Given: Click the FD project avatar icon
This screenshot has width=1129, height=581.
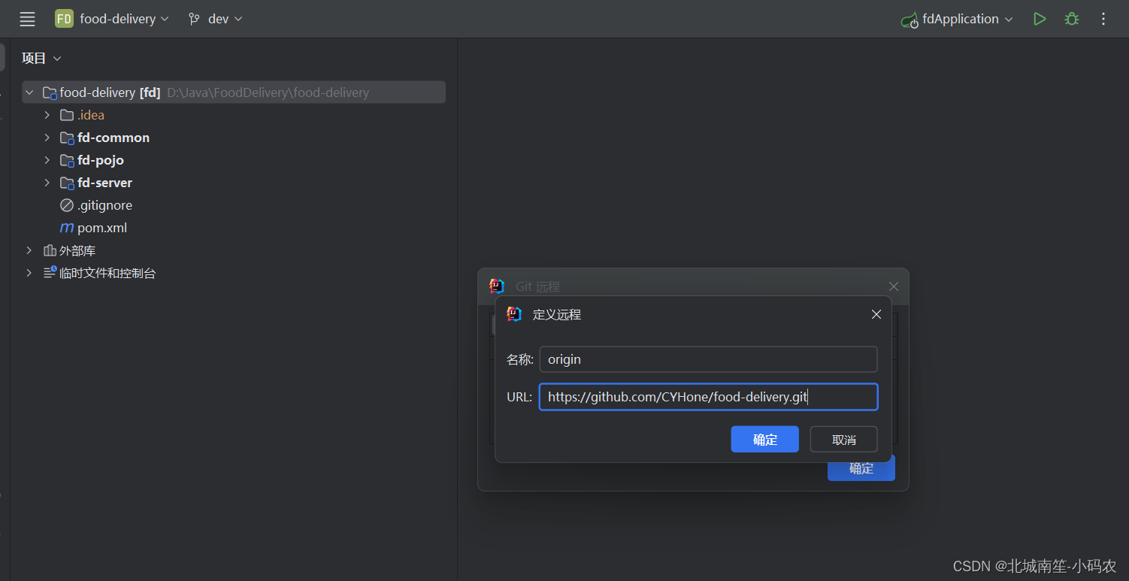Looking at the screenshot, I should (x=64, y=18).
